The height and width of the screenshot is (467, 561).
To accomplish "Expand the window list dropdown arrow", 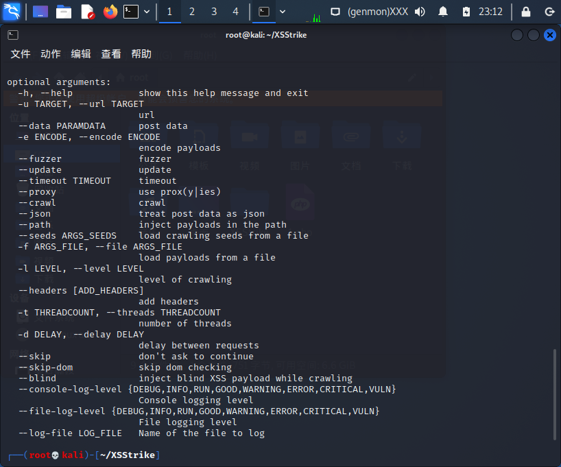I will click(283, 12).
